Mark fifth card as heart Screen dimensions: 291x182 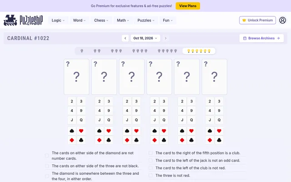tap(191, 131)
